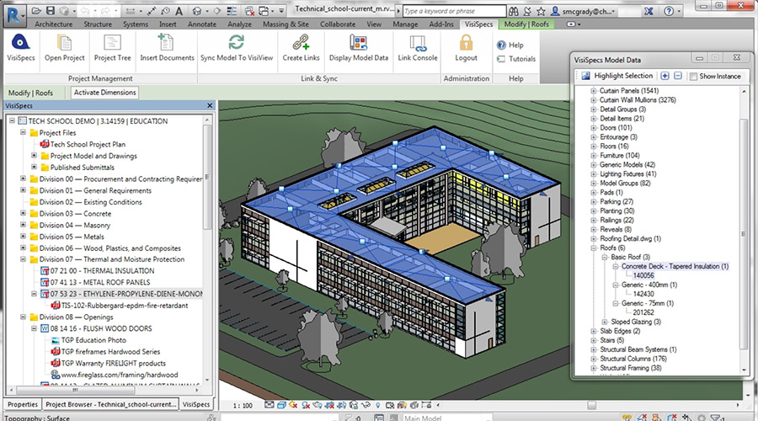This screenshot has width=758, height=421.
Task: Open the Revit application menu button
Action: pos(14,15)
